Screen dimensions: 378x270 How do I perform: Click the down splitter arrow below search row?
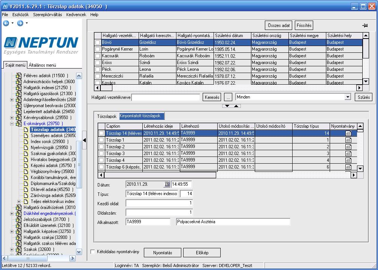(227, 106)
